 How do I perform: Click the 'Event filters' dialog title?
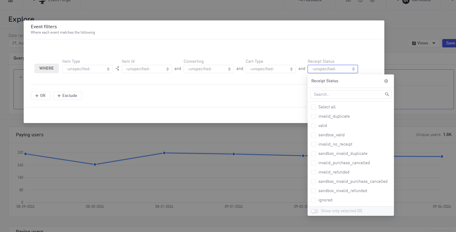(44, 27)
